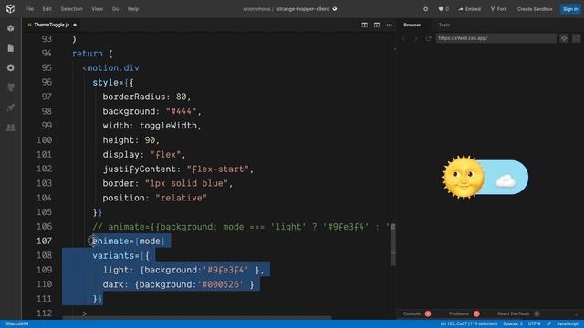584x328 pixels.
Task: Open the Edit menu
Action: click(47, 9)
